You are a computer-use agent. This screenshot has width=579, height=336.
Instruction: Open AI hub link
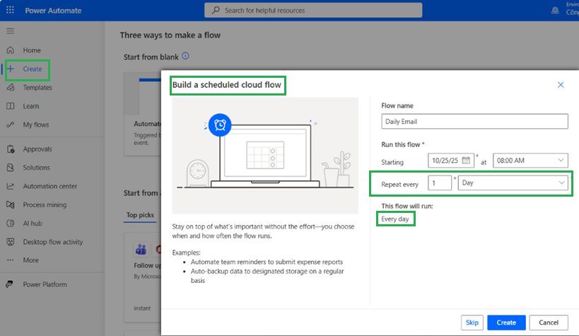[33, 224]
